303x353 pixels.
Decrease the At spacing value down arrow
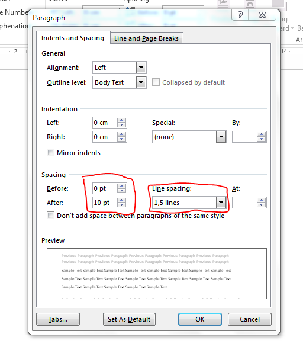coord(262,205)
